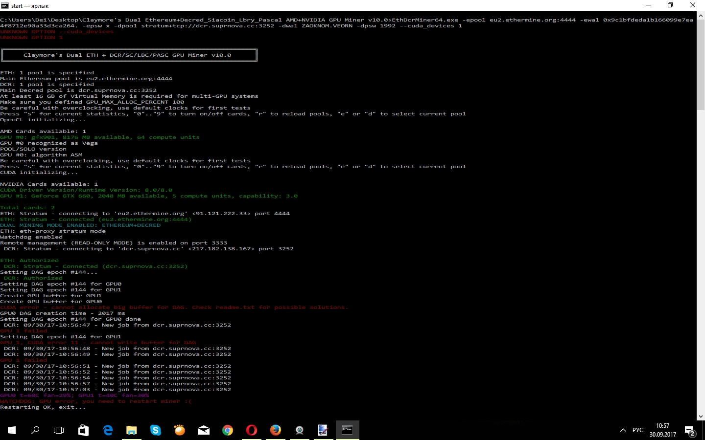Click the Claymore's Dual ETH miner banner

click(x=129, y=55)
